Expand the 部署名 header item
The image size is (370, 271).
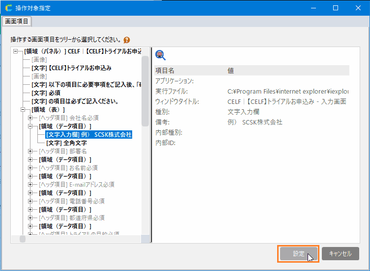(x=30, y=151)
